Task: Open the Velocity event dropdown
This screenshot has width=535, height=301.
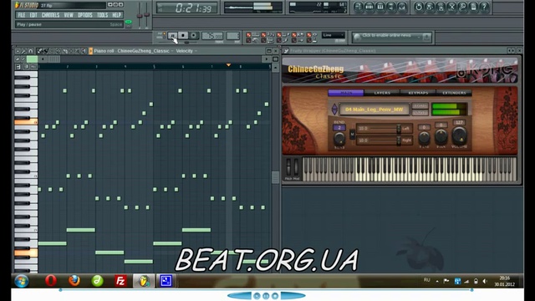Action: [186, 51]
